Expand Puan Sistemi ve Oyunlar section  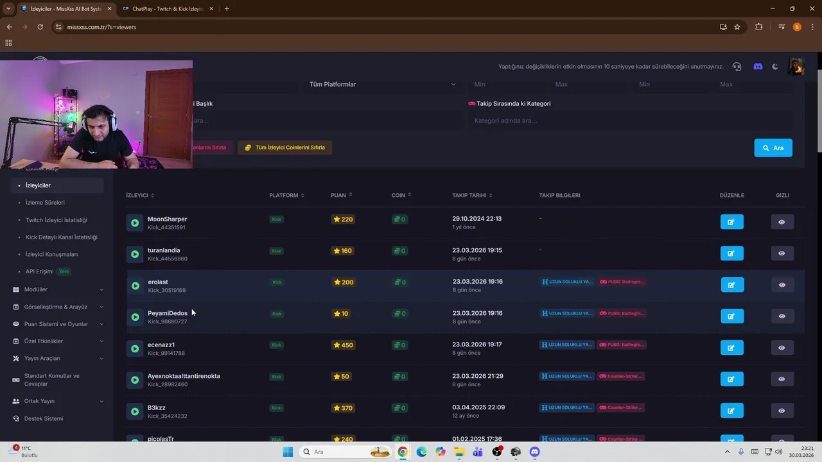coord(58,324)
